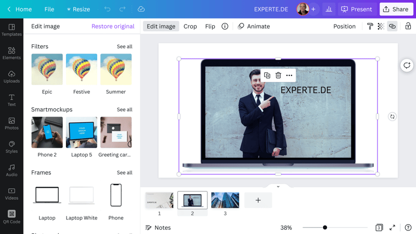Delete the selected element with trash icon
Screen dimensions: 416x234
tap(278, 75)
